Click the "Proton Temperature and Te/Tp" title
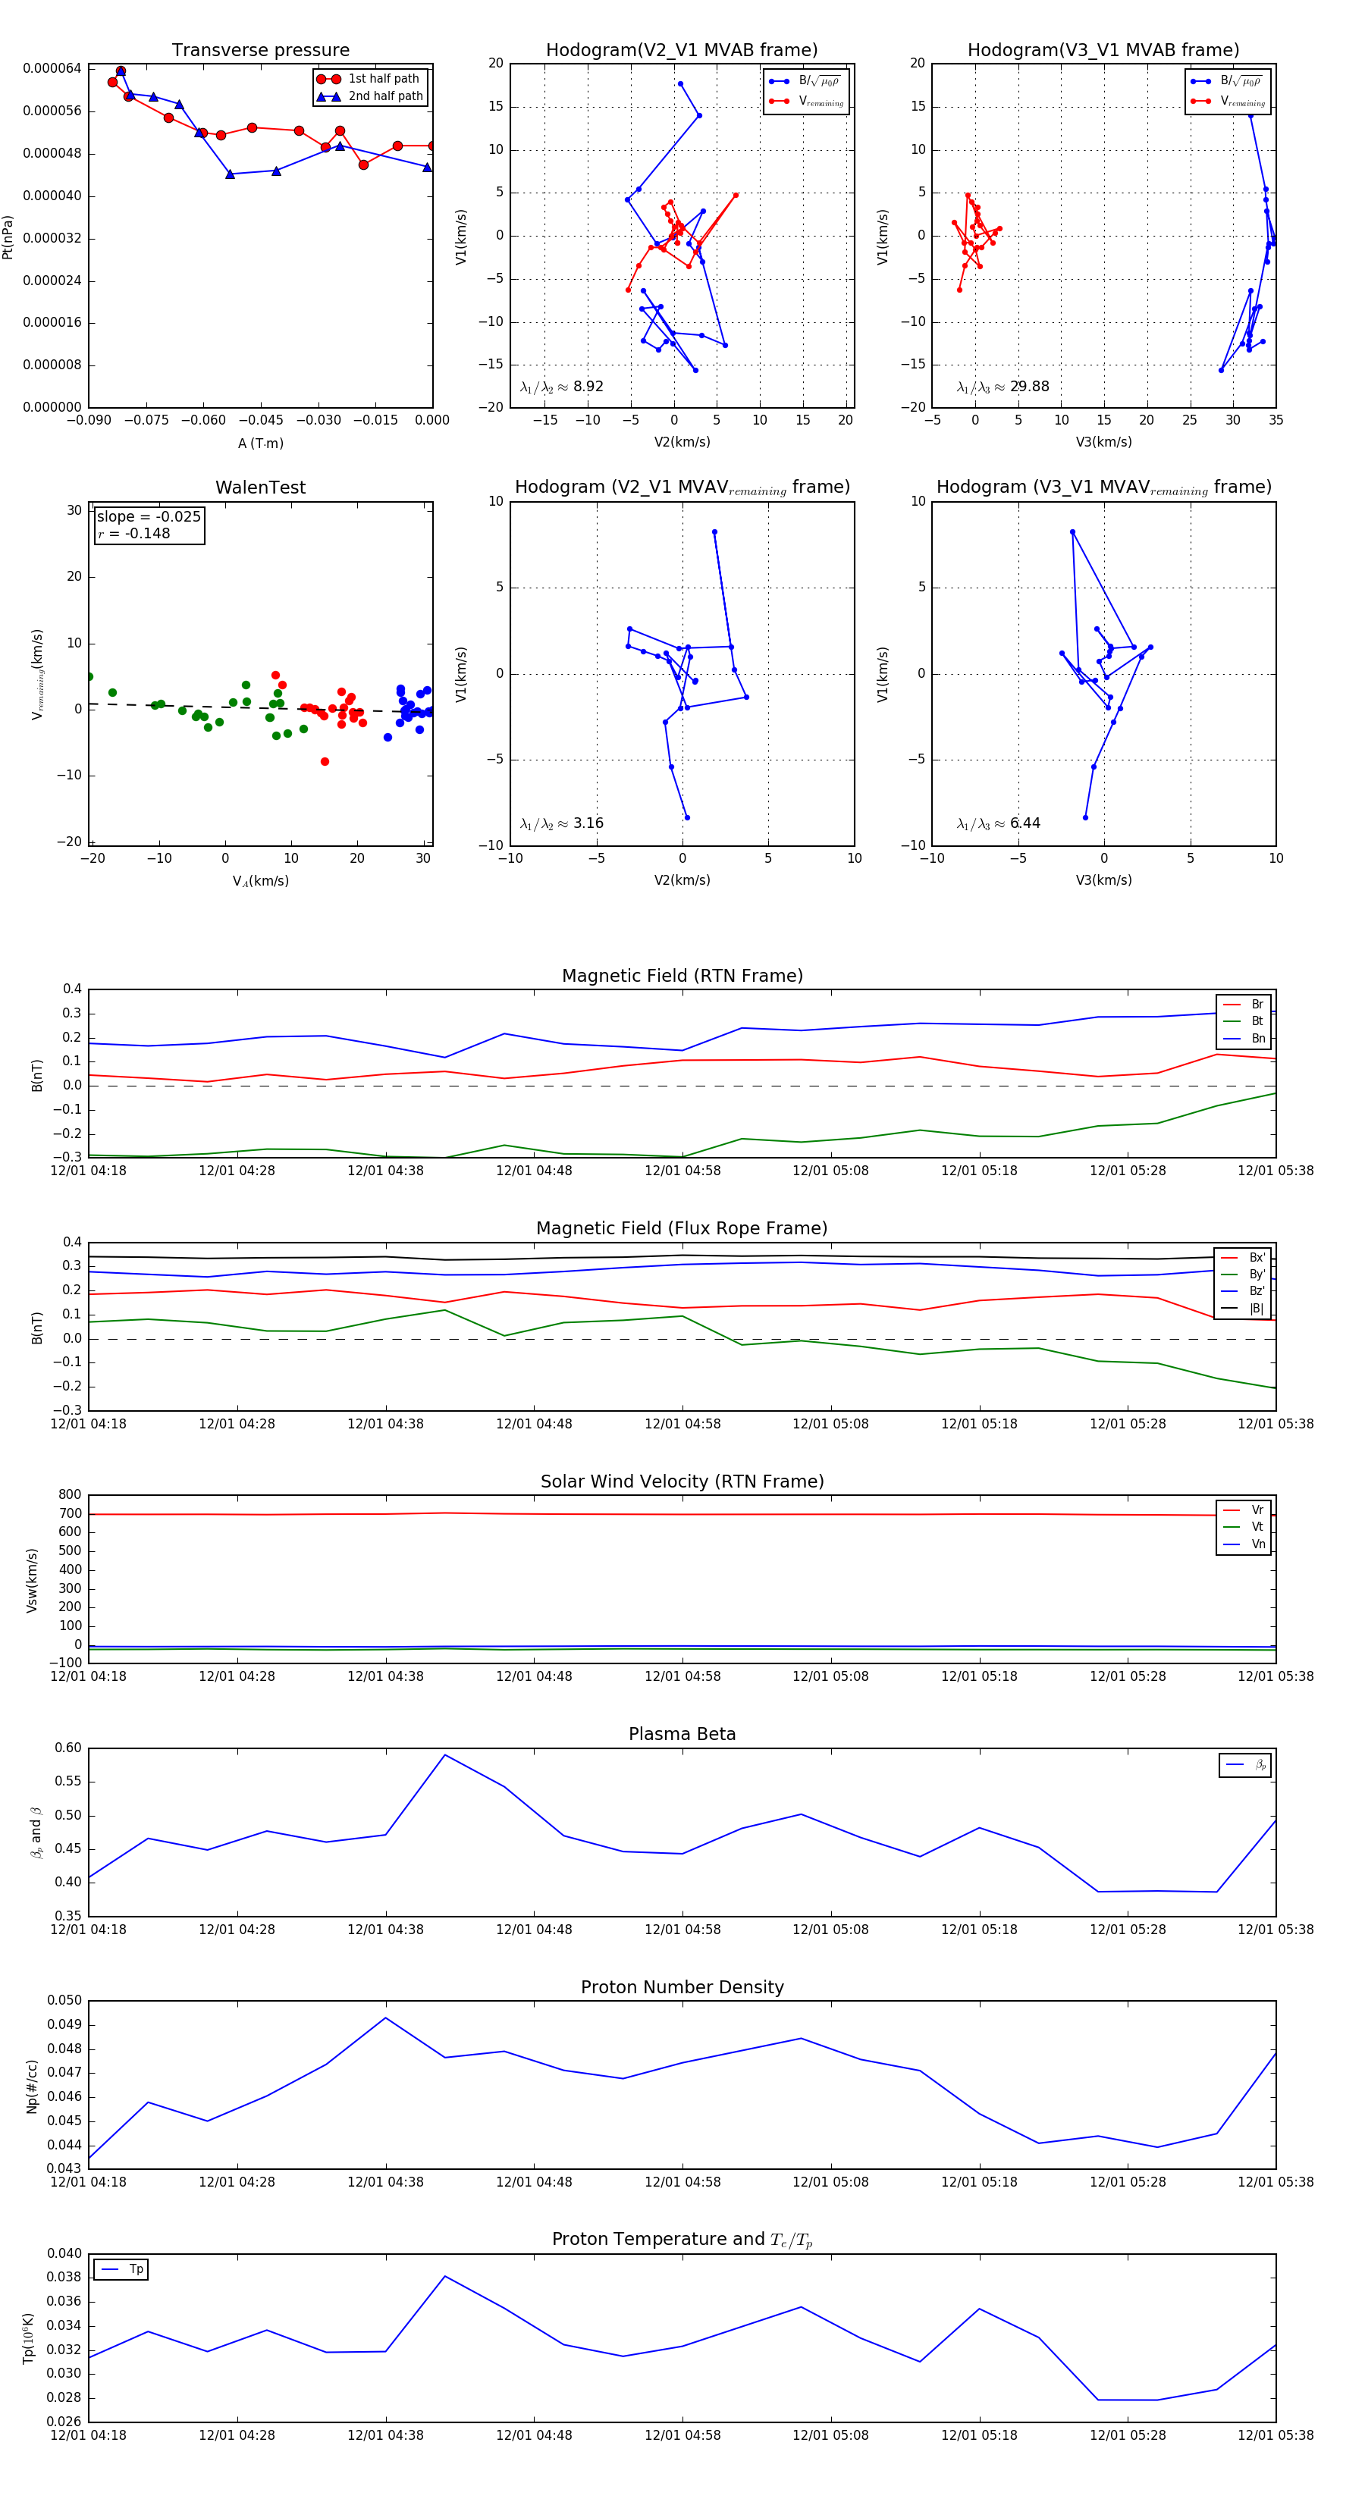The height and width of the screenshot is (2502, 1365). [x=682, y=2239]
